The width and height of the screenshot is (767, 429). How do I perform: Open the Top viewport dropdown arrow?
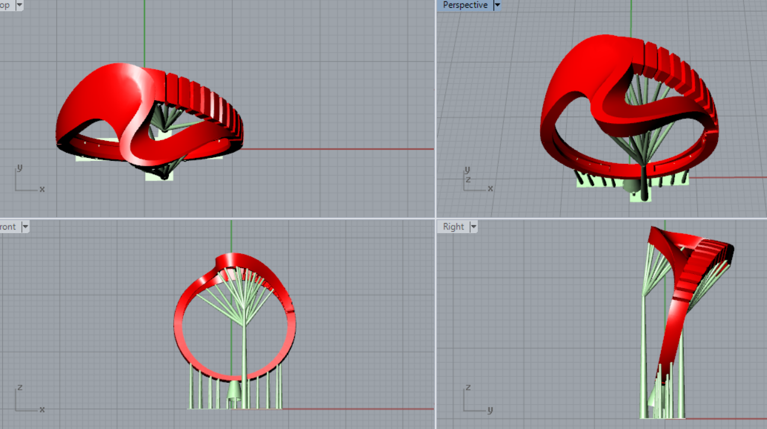tap(20, 5)
